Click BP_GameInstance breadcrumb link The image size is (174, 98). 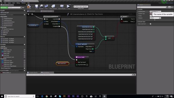tap(77, 14)
